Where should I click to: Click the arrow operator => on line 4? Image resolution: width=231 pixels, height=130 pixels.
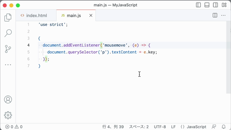pos(144,45)
